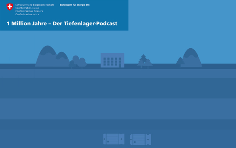Click the title "1 Million Jahre – Der Tiefenlager-Podcast"

click(62, 23)
